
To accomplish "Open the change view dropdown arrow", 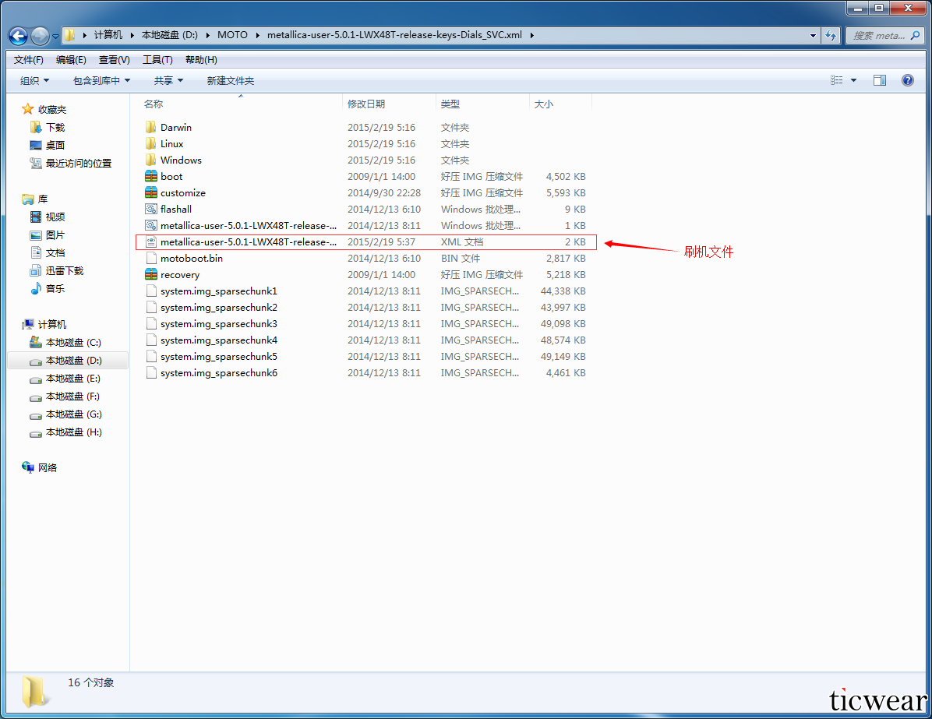I will tap(853, 80).
